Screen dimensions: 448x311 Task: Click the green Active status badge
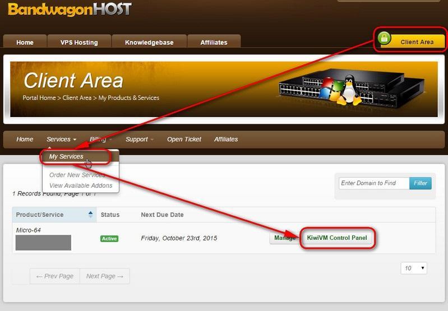pos(109,239)
